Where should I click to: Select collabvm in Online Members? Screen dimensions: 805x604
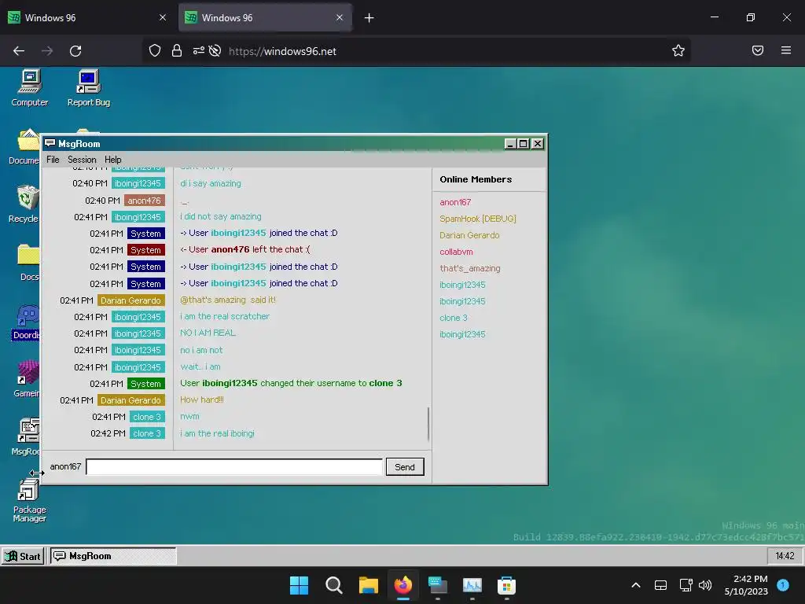click(x=457, y=252)
